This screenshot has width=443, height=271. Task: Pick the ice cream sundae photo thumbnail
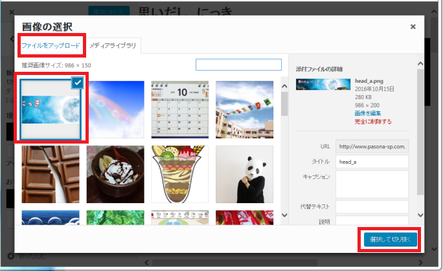pos(115,173)
